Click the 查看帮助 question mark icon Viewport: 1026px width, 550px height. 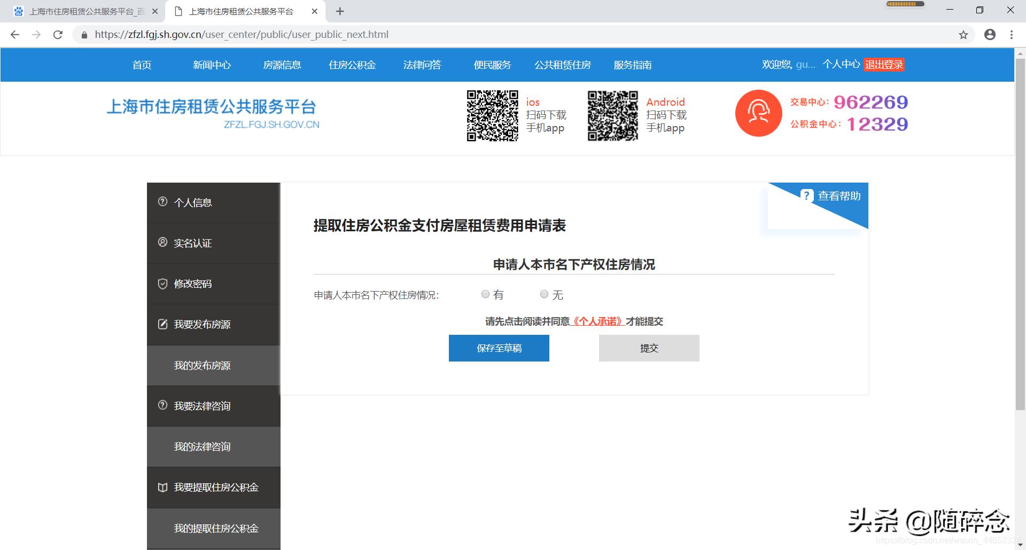tap(807, 196)
